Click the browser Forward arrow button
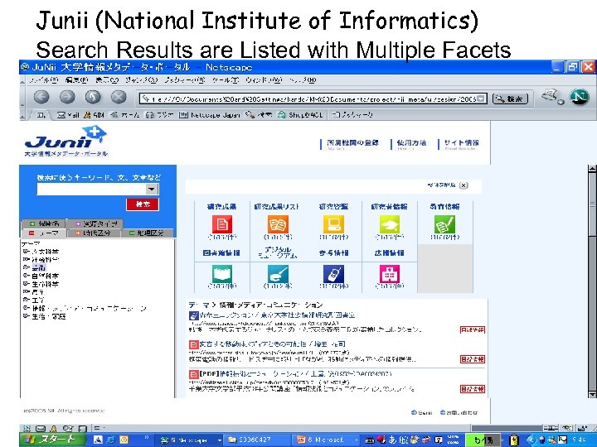 point(67,97)
